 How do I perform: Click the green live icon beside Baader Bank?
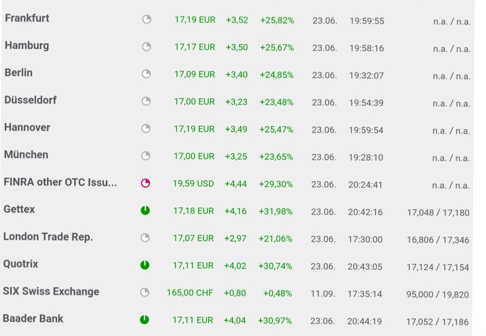tap(144, 320)
